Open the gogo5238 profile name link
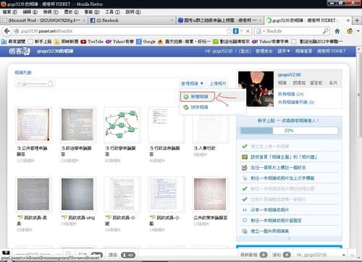Viewport: 362px width, 262px height. (x=289, y=75)
